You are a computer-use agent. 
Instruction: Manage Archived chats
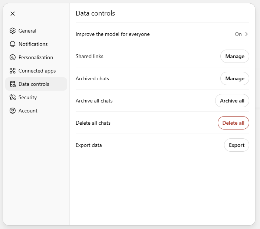pyautogui.click(x=235, y=78)
